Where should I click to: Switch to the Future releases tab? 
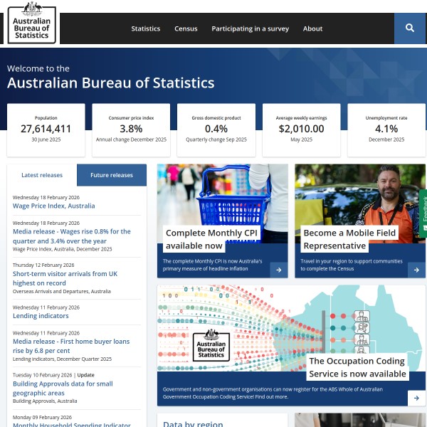point(112,175)
